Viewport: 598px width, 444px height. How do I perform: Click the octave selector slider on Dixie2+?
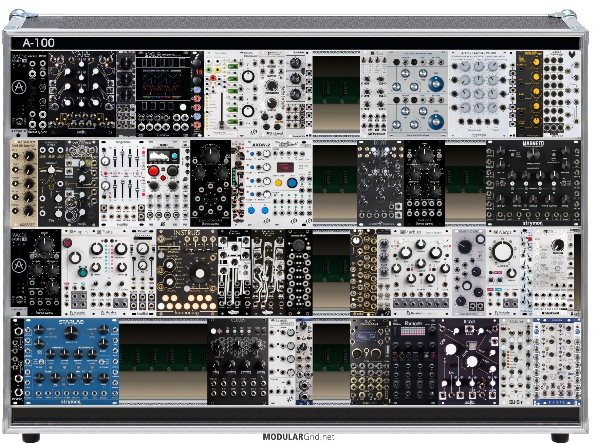pos(143,238)
